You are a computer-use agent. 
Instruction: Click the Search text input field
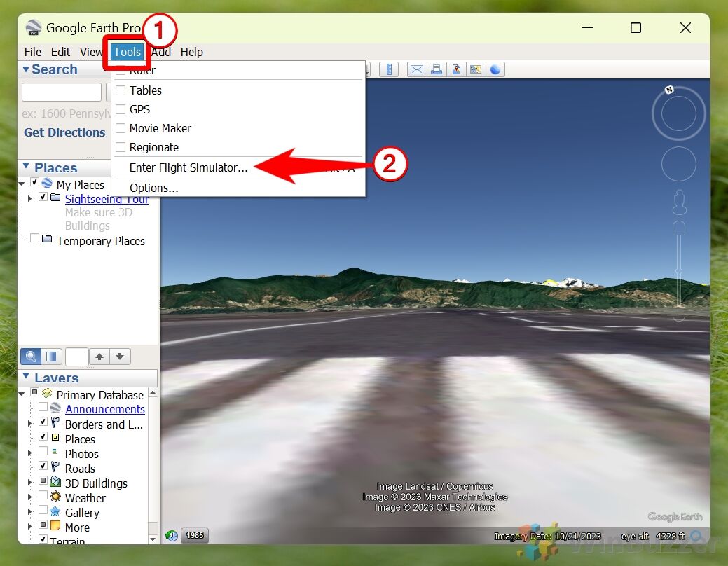coord(62,92)
